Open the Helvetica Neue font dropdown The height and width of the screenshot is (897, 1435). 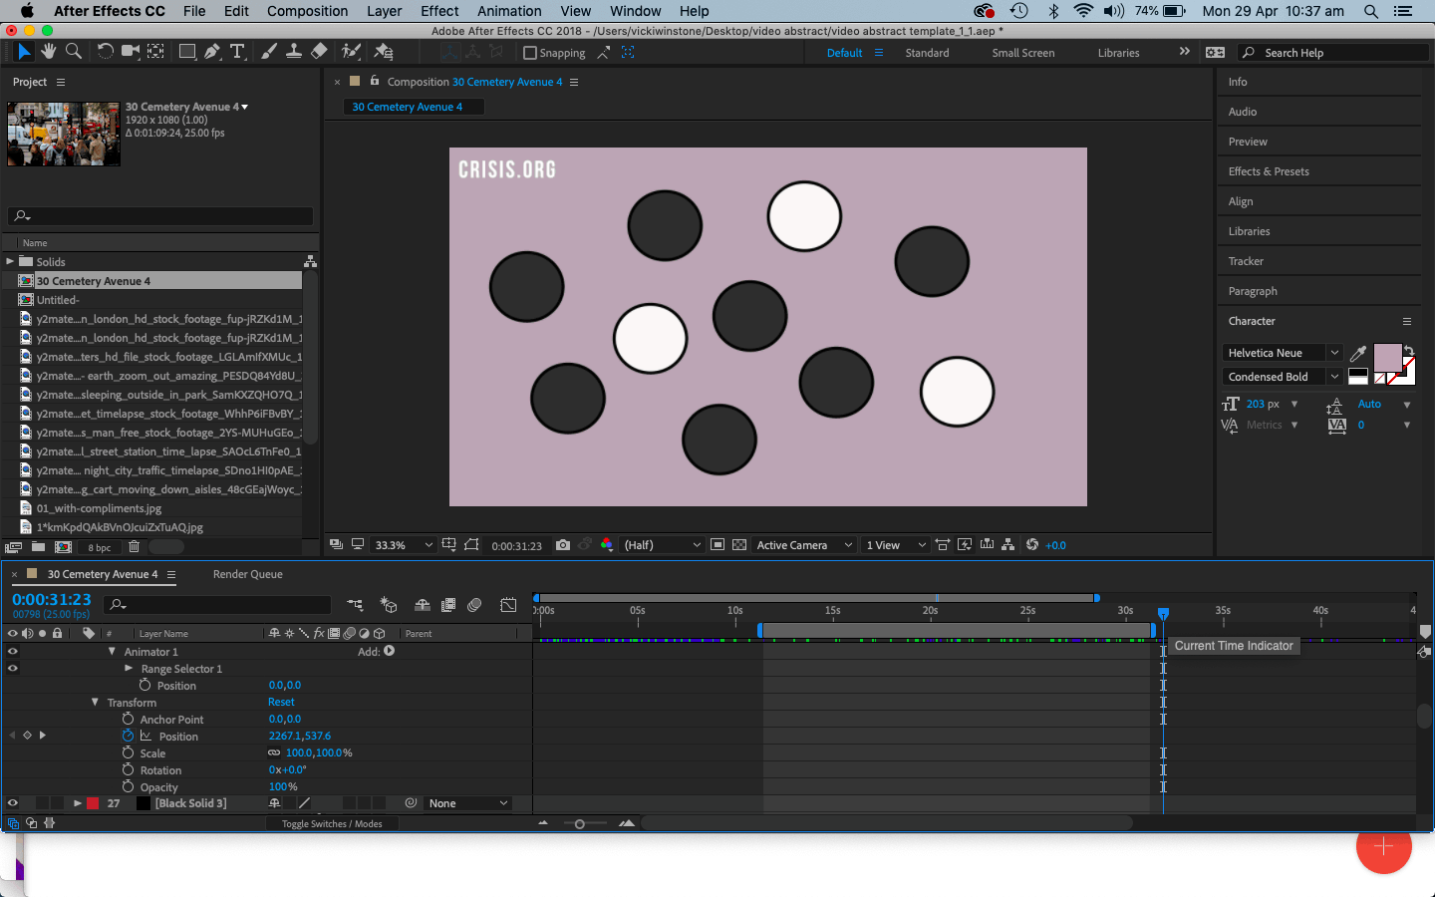pos(1283,353)
